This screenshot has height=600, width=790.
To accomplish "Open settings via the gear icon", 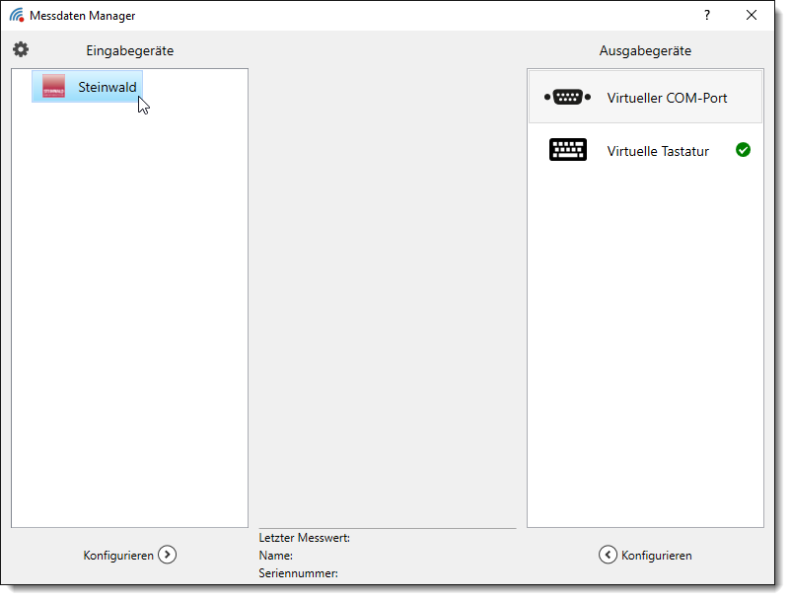I will point(21,49).
